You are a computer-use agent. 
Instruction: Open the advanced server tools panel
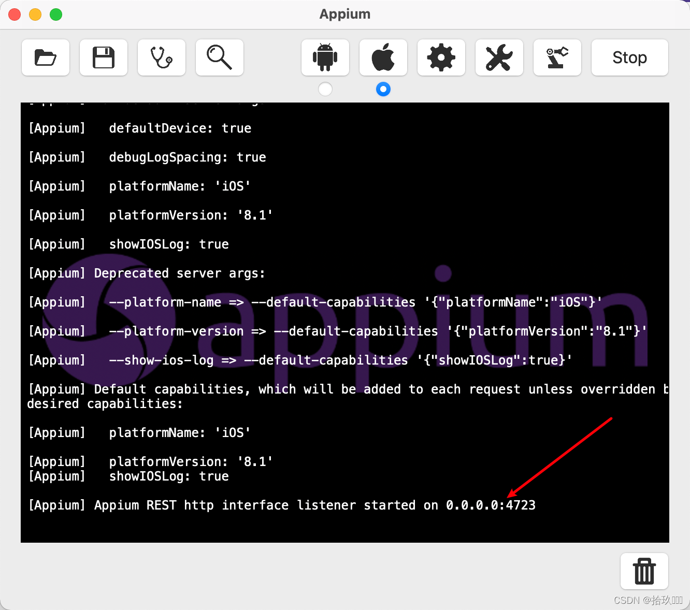499,57
